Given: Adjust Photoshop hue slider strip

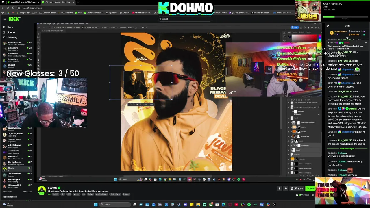Looking at the screenshot, I should [319, 38].
